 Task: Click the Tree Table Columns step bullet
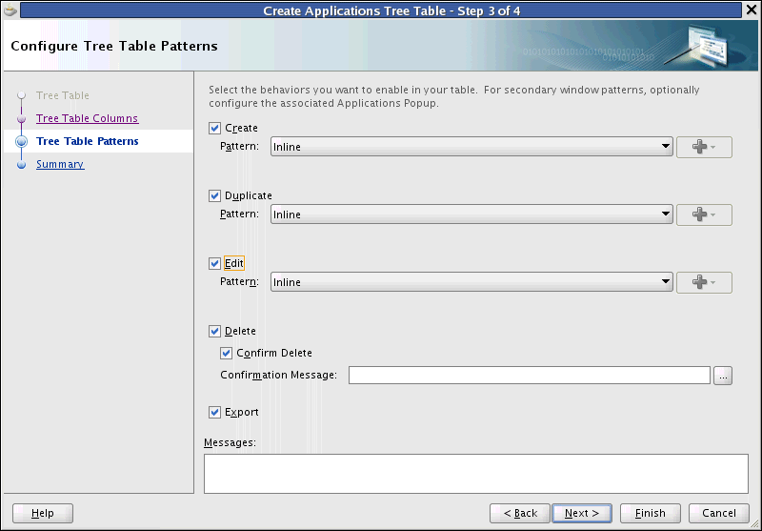coord(21,118)
